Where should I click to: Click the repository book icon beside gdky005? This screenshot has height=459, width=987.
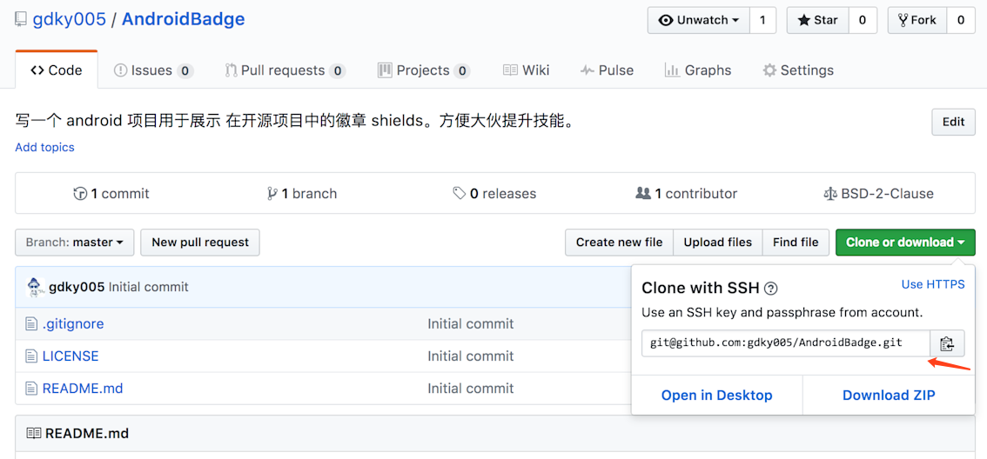pyautogui.click(x=21, y=19)
